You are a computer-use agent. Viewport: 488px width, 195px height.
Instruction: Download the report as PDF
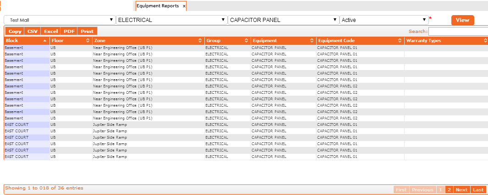pos(69,32)
